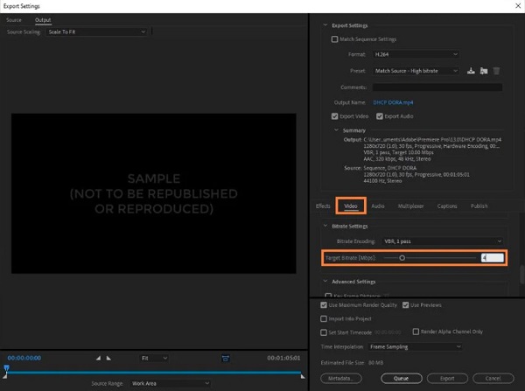This screenshot has width=525, height=391.
Task: Click the aspect ratio correction icon
Action: [x=226, y=359]
